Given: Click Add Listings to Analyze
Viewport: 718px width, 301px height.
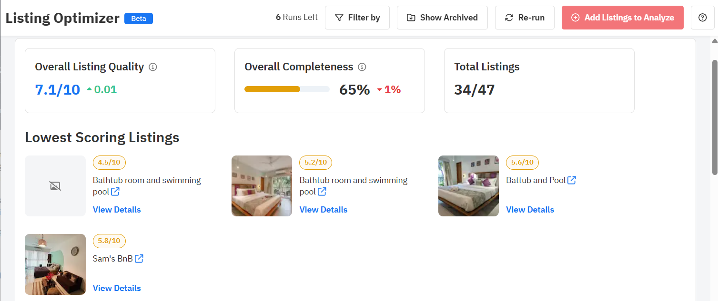Looking at the screenshot, I should point(623,18).
